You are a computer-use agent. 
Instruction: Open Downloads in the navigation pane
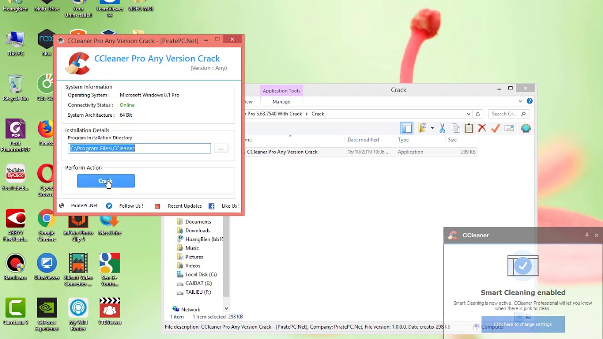click(197, 231)
